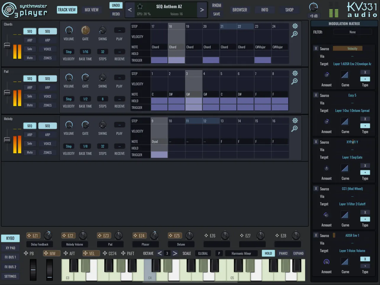Open the SETTINGS tab
The width and height of the screenshot is (380, 285).
point(10,276)
